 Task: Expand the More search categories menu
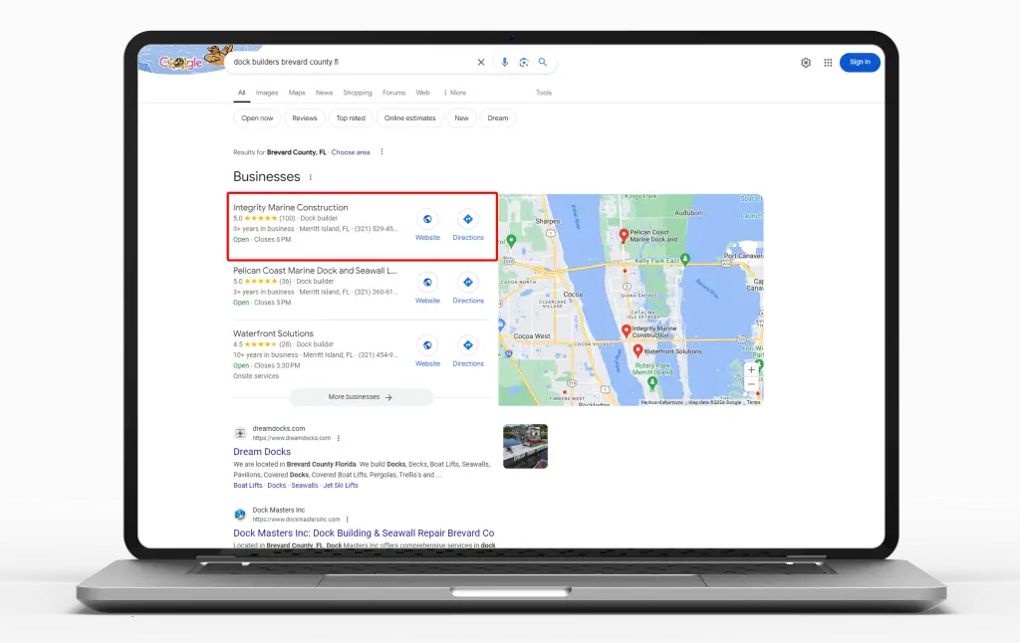tap(454, 93)
